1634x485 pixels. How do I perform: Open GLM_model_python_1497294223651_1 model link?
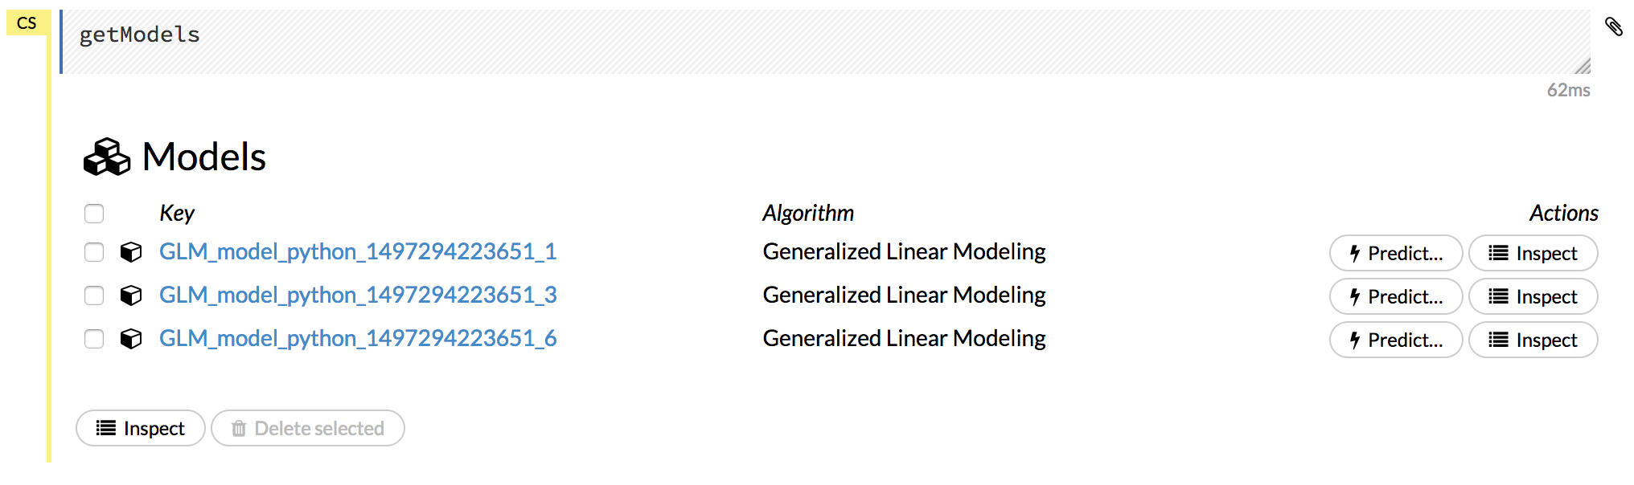point(359,251)
